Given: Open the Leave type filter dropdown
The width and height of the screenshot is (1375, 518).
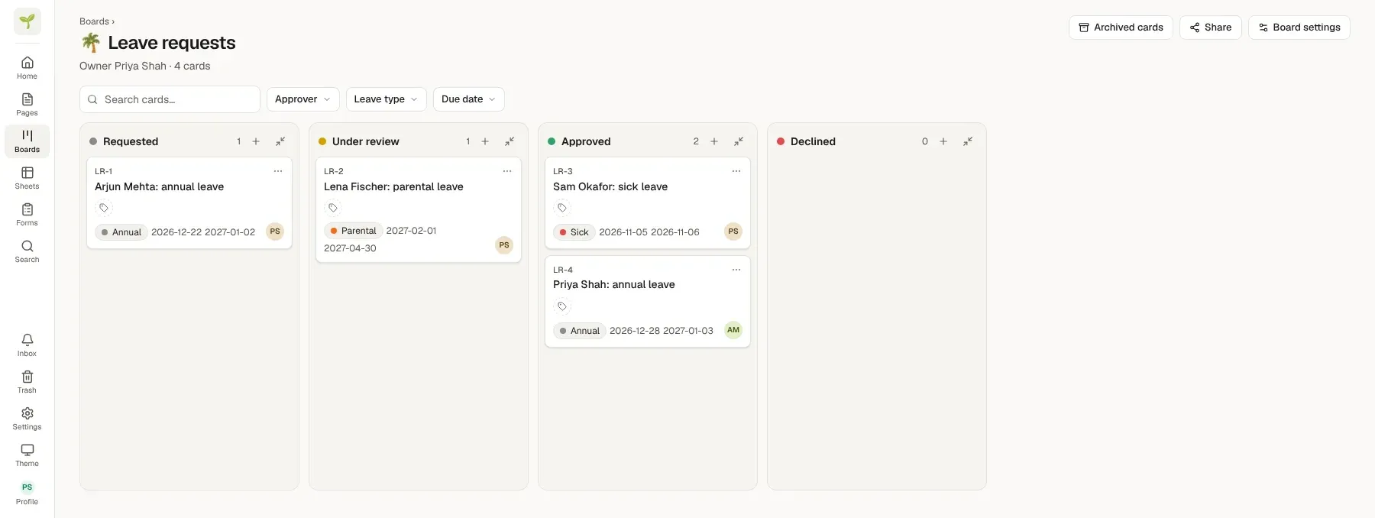Looking at the screenshot, I should coord(387,99).
